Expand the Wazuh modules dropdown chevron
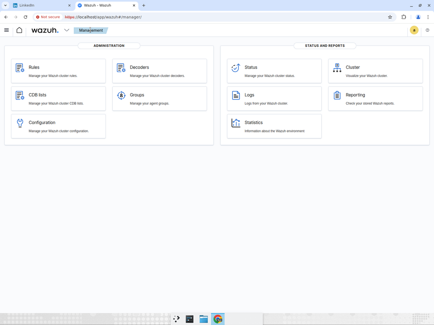Viewport: 434px width, 325px height. [67, 30]
